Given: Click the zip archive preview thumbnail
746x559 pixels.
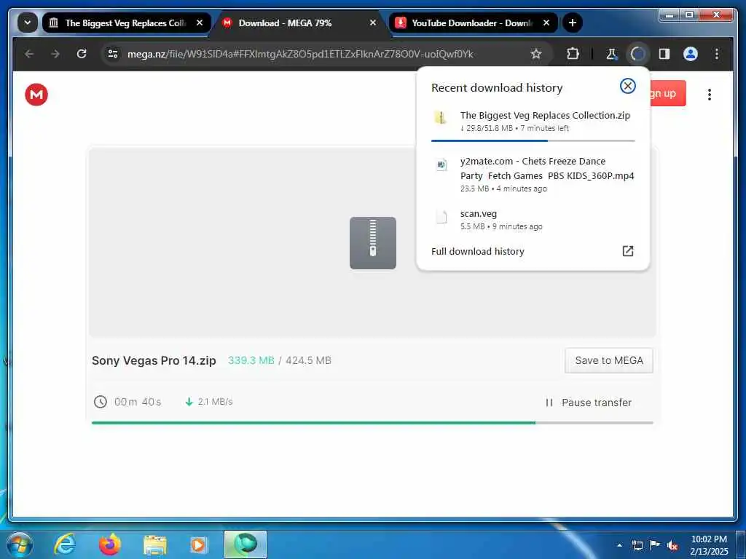Looking at the screenshot, I should pos(372,243).
